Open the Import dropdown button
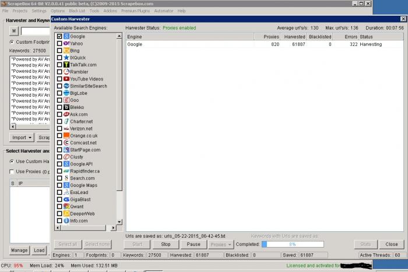 tap(22, 137)
